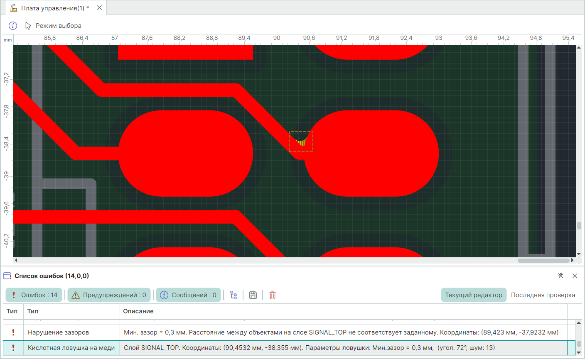This screenshot has width=585, height=359.
Task: Click the info icon in editor toolbar
Action: (x=13, y=26)
